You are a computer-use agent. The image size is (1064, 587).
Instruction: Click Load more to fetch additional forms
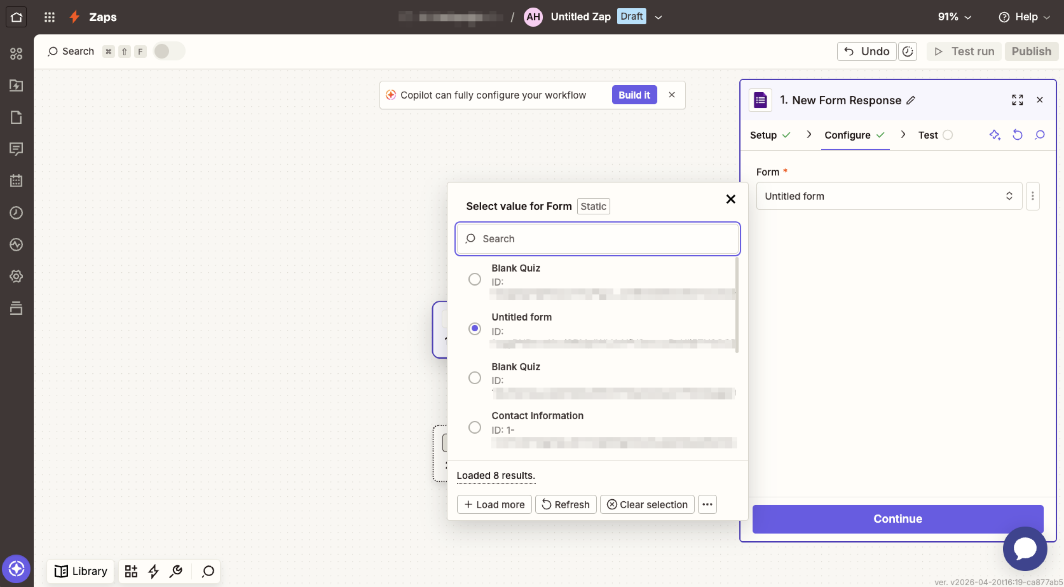(494, 504)
